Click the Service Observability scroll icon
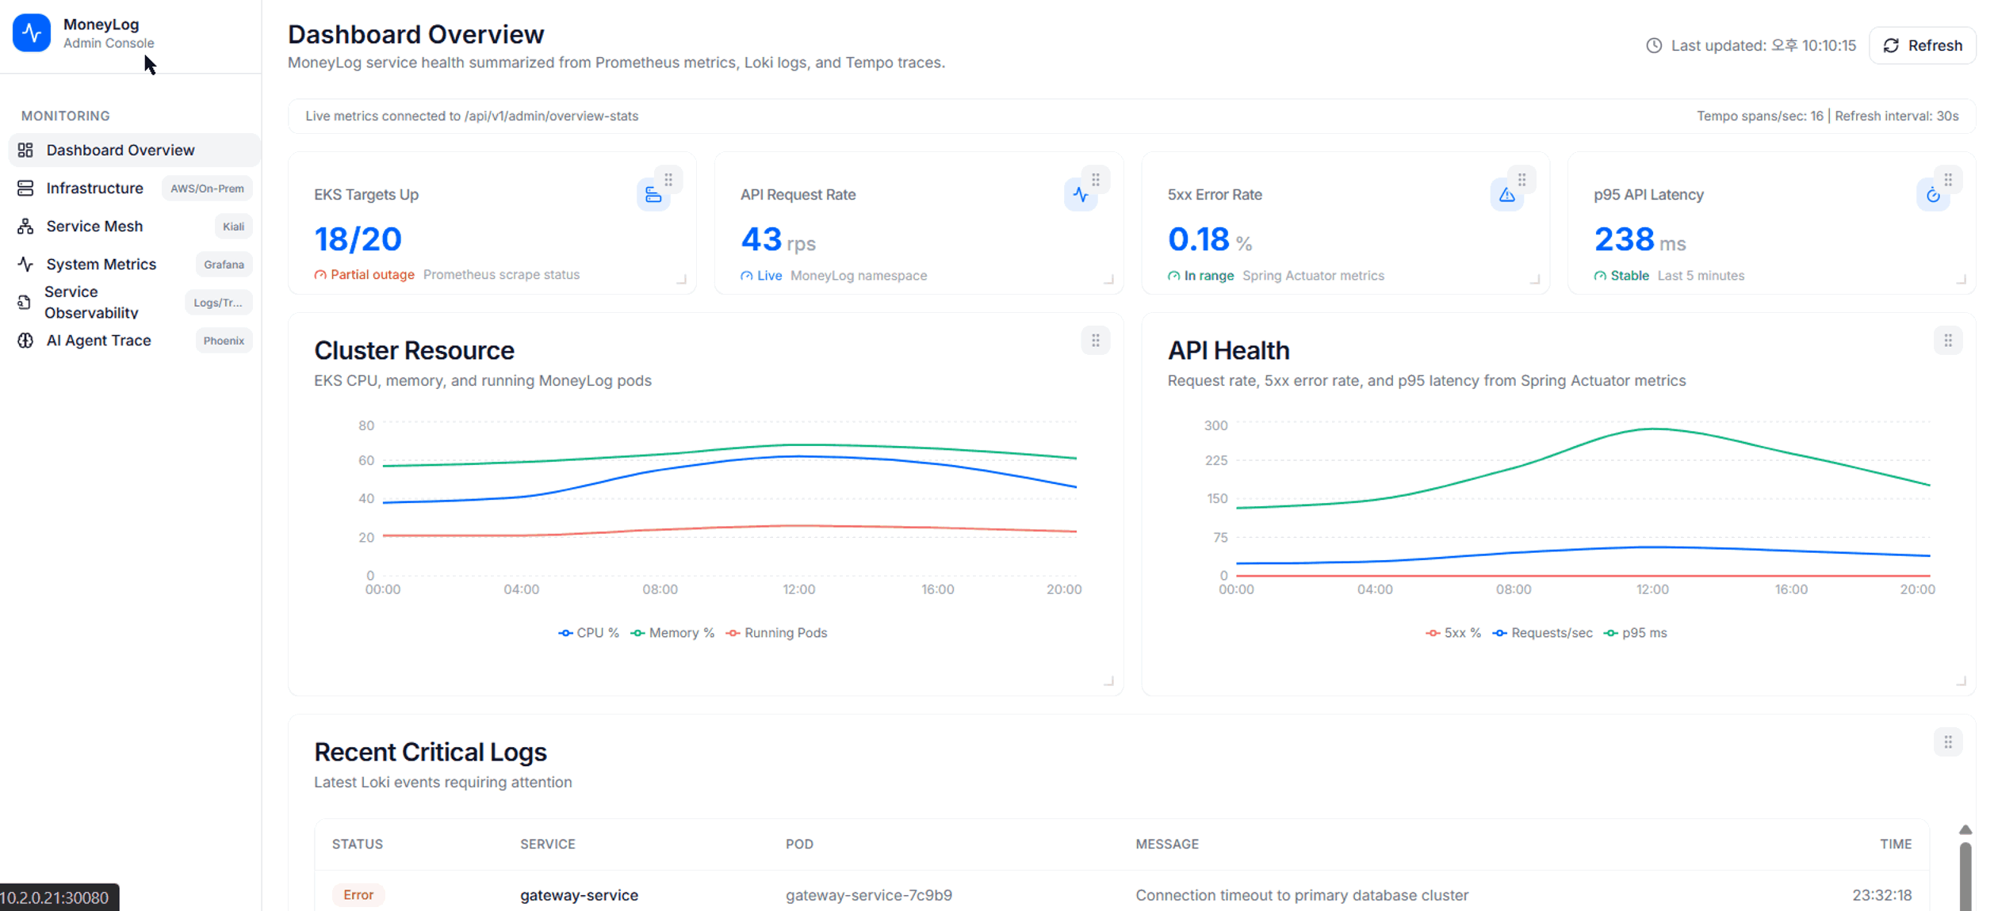Screen dimensions: 1998x911 pos(25,303)
